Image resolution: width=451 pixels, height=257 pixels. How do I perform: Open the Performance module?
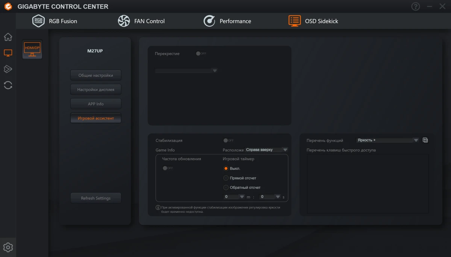coord(227,21)
